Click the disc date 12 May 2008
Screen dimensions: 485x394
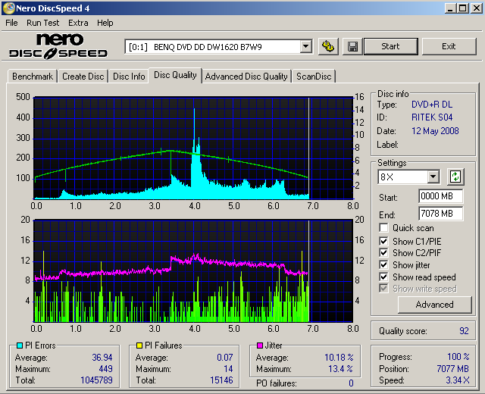coord(435,131)
